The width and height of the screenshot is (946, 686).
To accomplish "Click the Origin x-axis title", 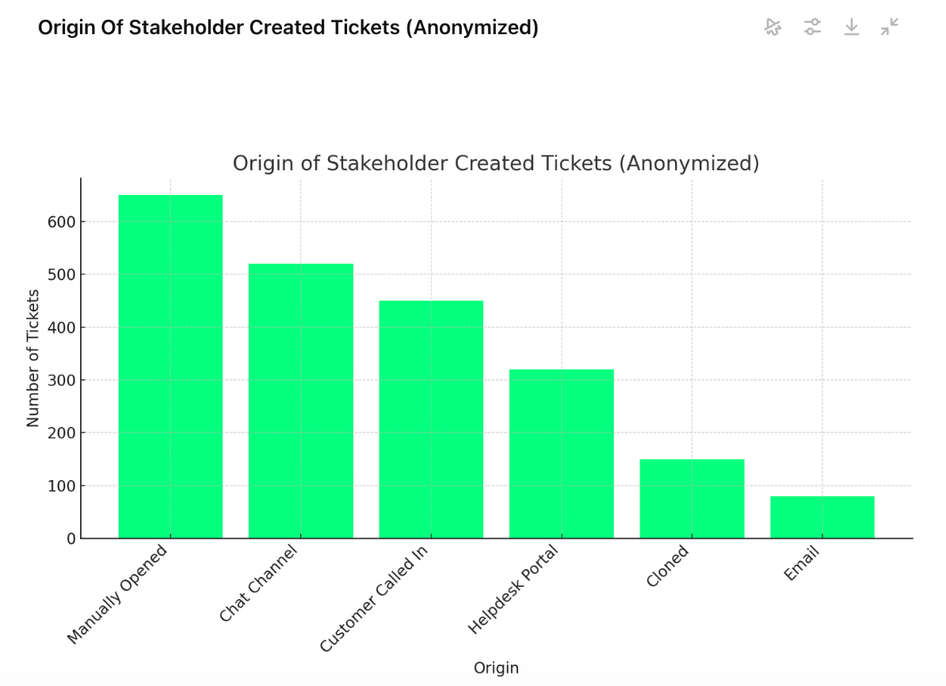I will coord(496,668).
